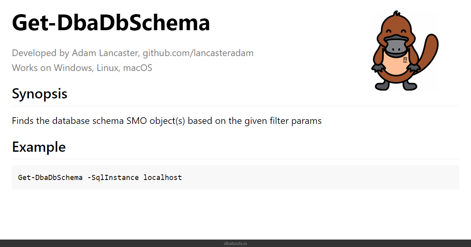This screenshot has height=247, width=471.
Task: Click the platypus mascot image
Action: 404,51
